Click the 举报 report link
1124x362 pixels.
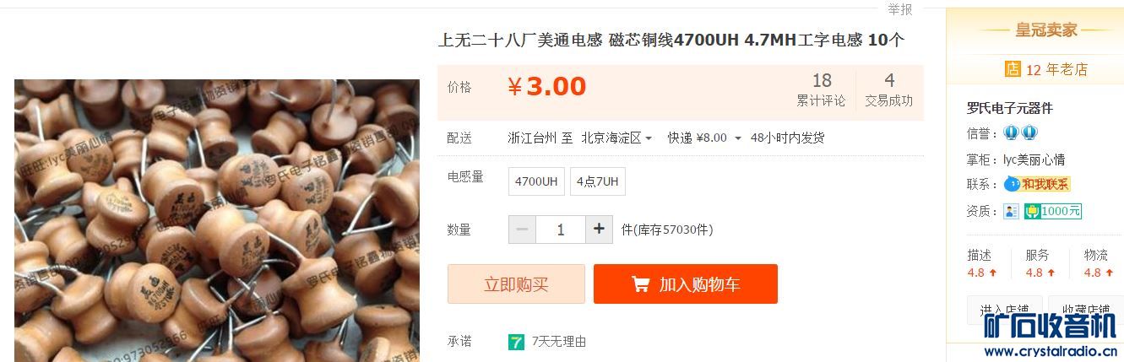(x=899, y=9)
